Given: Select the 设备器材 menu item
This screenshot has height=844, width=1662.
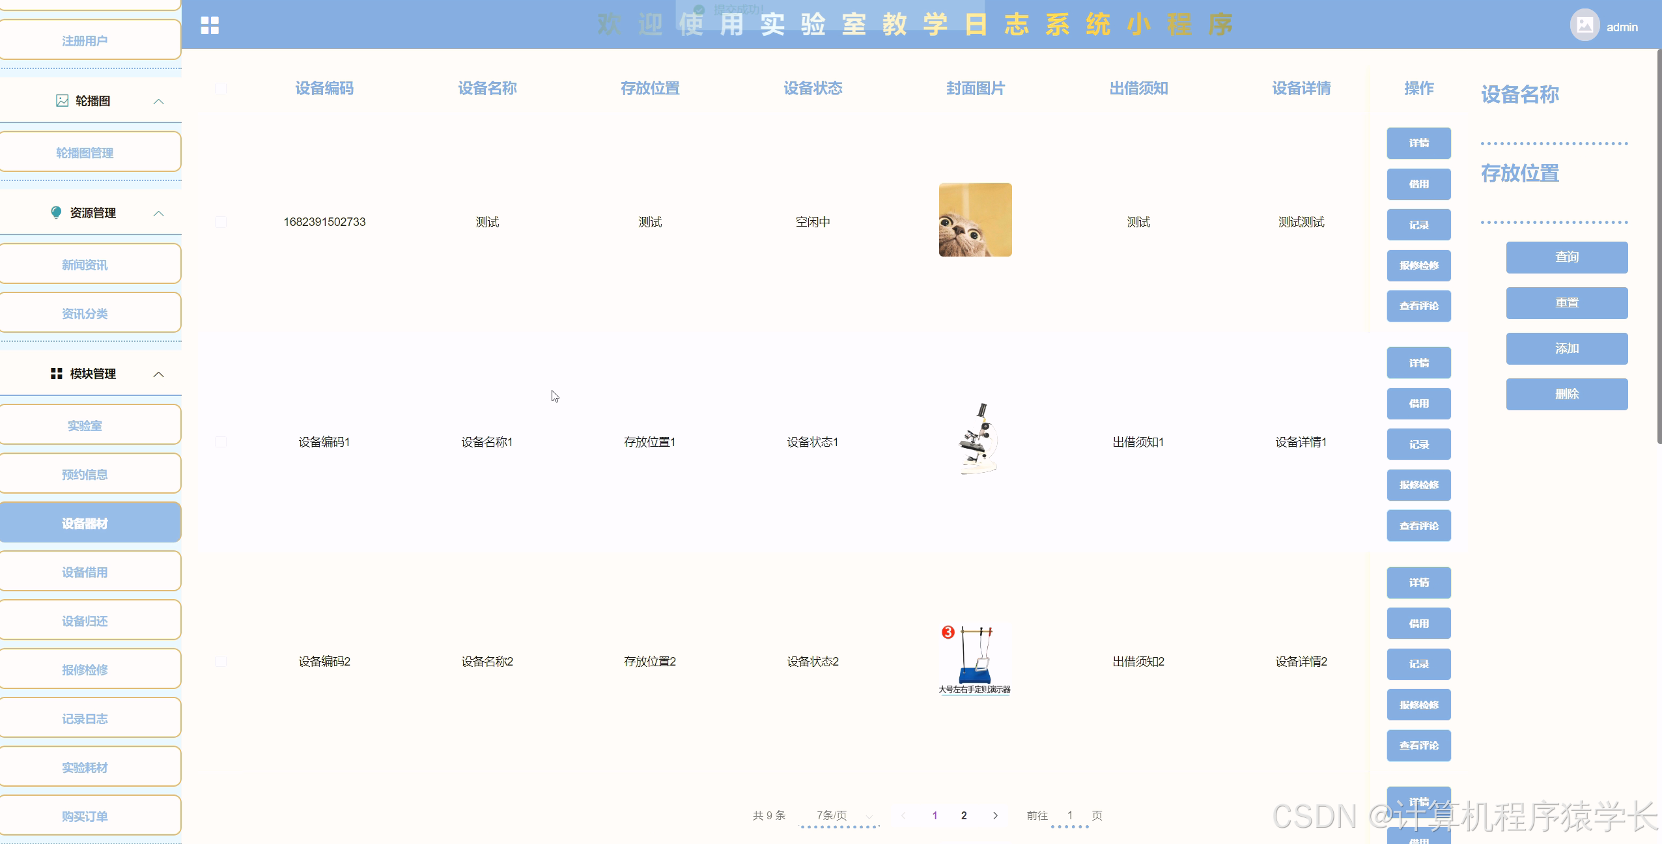Looking at the screenshot, I should click(x=90, y=523).
